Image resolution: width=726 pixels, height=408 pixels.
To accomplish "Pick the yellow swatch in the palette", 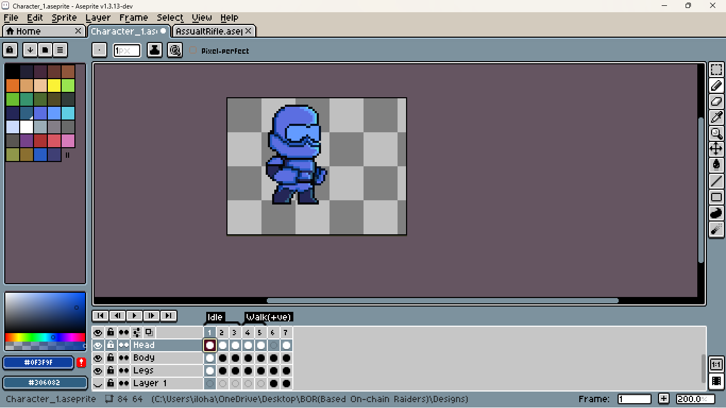I will click(x=54, y=86).
